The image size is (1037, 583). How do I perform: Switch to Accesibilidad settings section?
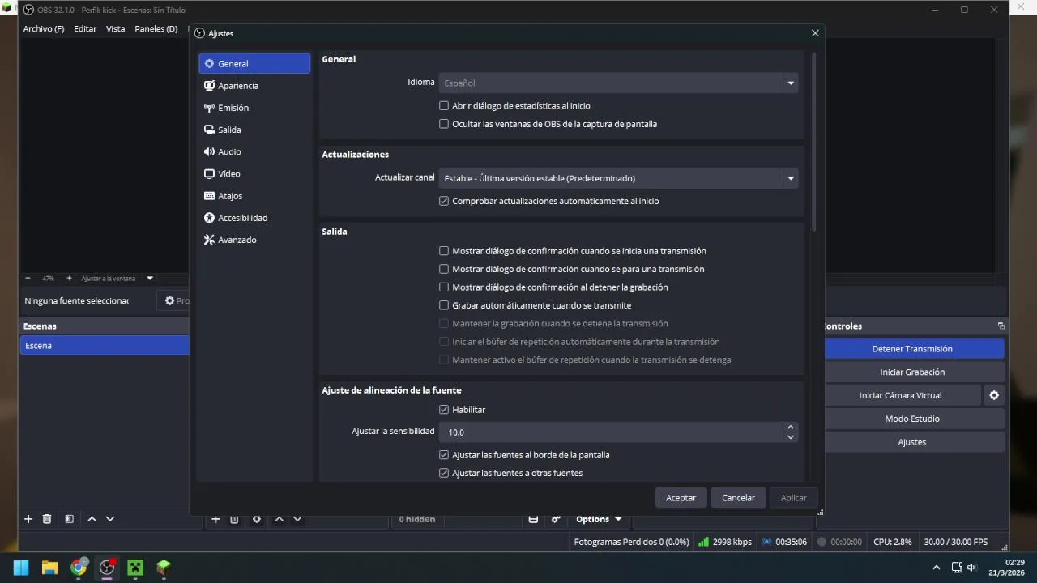(x=254, y=218)
